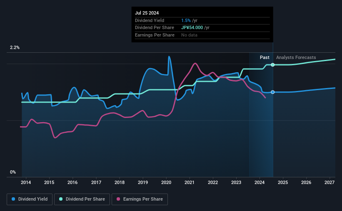Select the teal data point marker on dividend line
342x211 pixels.
[272, 65]
